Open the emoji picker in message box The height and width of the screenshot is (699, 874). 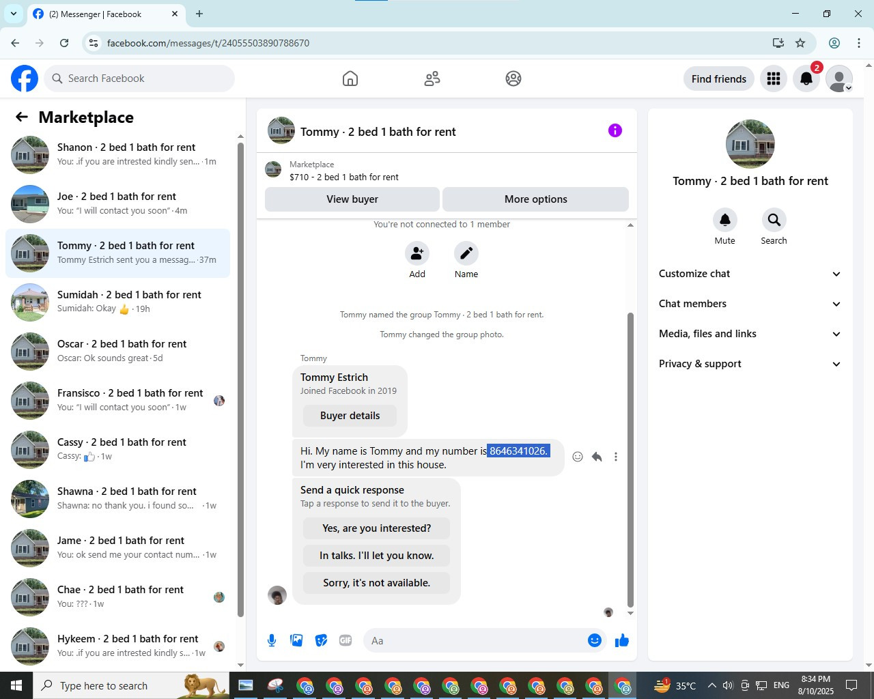[594, 640]
